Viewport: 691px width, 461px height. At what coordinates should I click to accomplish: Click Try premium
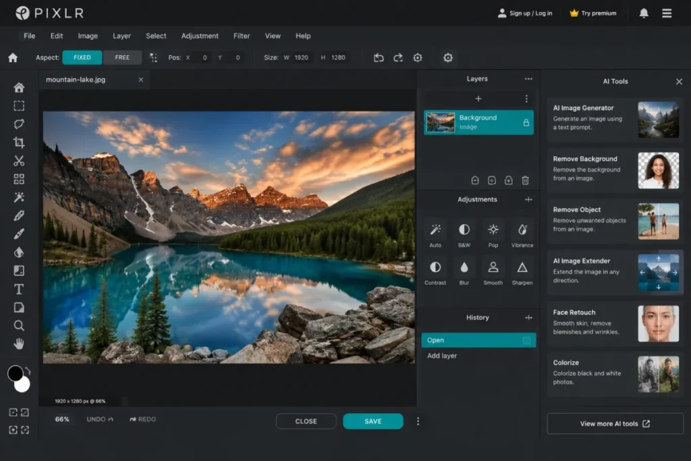click(593, 13)
